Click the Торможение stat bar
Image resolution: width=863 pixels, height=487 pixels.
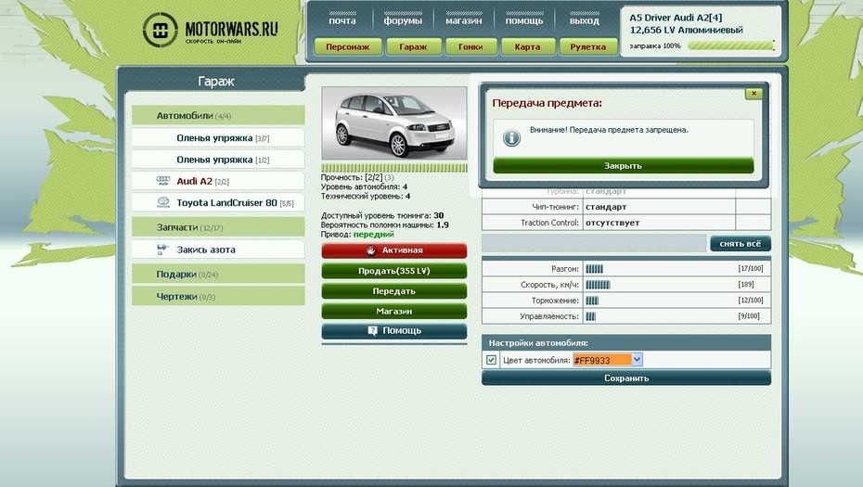click(592, 301)
